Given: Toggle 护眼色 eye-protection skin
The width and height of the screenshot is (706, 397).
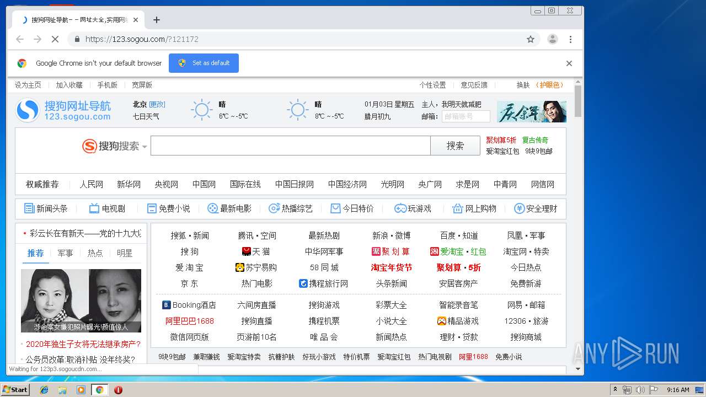Looking at the screenshot, I should (549, 85).
